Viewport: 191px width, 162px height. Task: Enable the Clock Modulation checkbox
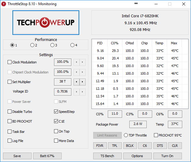click(x=9, y=62)
